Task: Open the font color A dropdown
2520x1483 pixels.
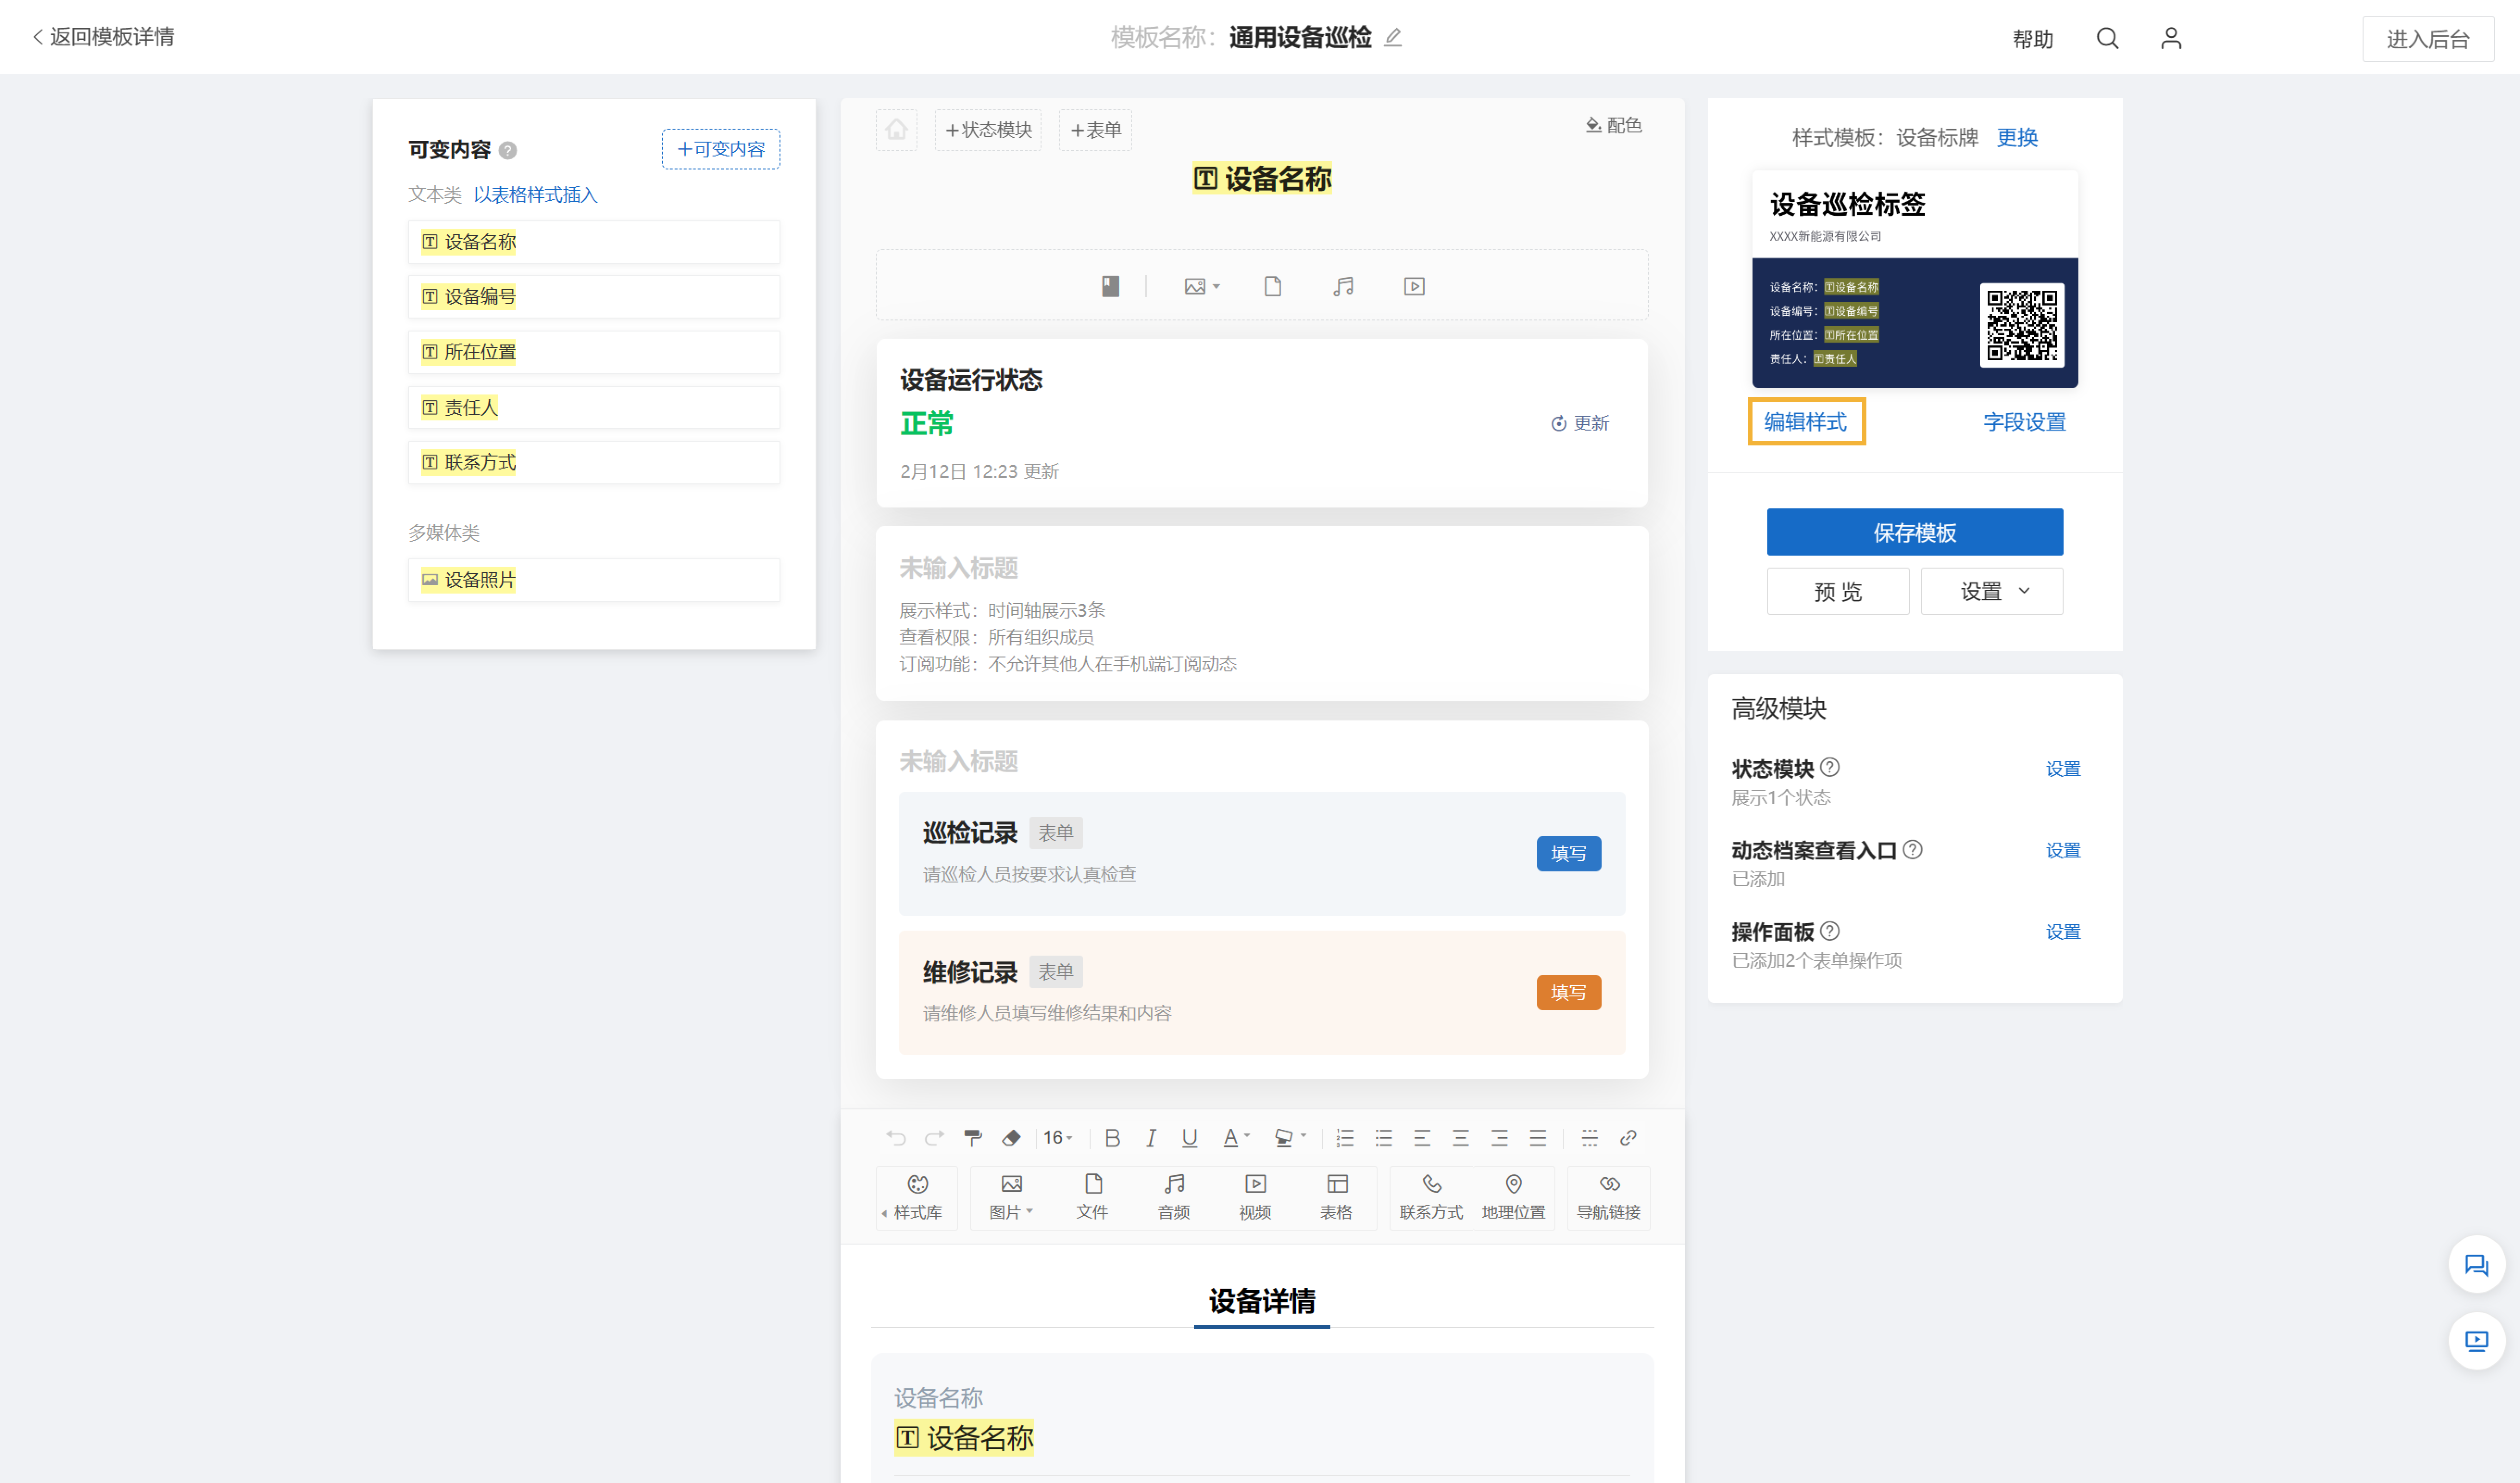Action: [1236, 1138]
